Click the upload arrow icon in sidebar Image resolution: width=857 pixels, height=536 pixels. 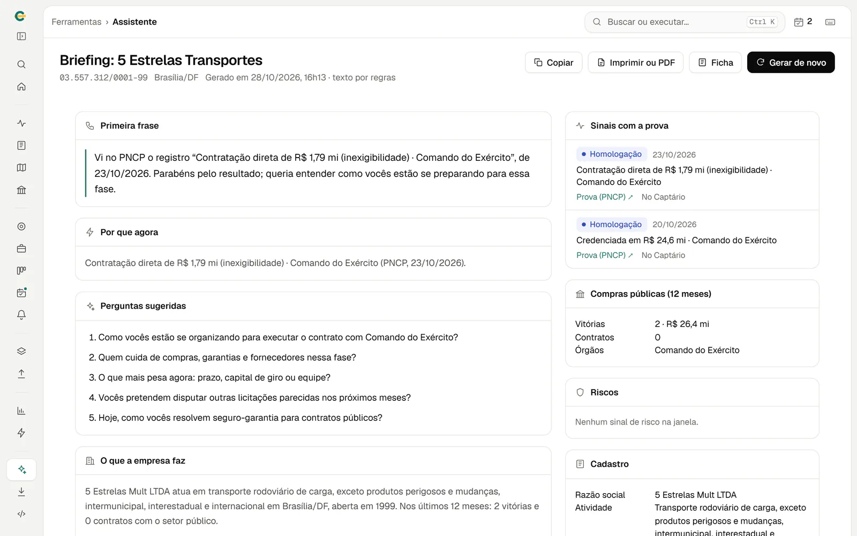coord(21,374)
